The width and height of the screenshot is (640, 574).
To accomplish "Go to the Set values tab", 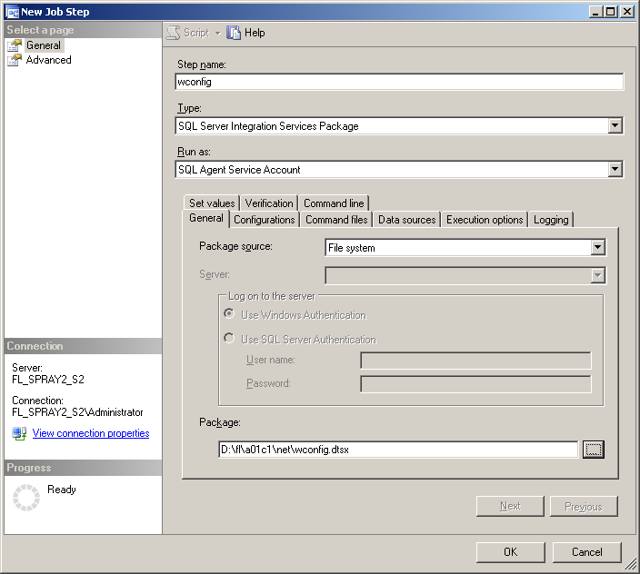I will [x=212, y=203].
